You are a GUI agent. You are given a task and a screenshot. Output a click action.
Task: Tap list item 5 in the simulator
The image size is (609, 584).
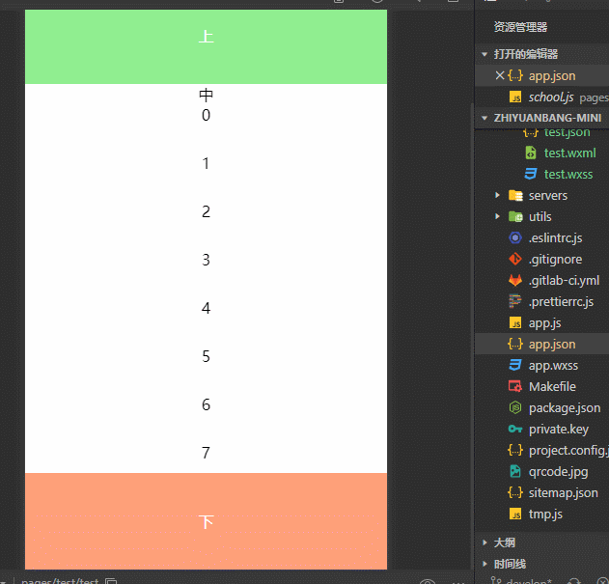[x=206, y=356]
